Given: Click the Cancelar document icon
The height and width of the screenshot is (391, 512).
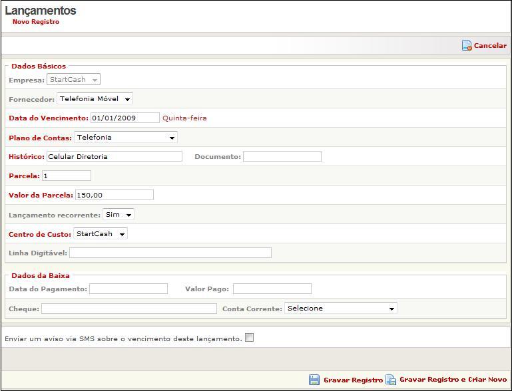Looking at the screenshot, I should click(467, 46).
